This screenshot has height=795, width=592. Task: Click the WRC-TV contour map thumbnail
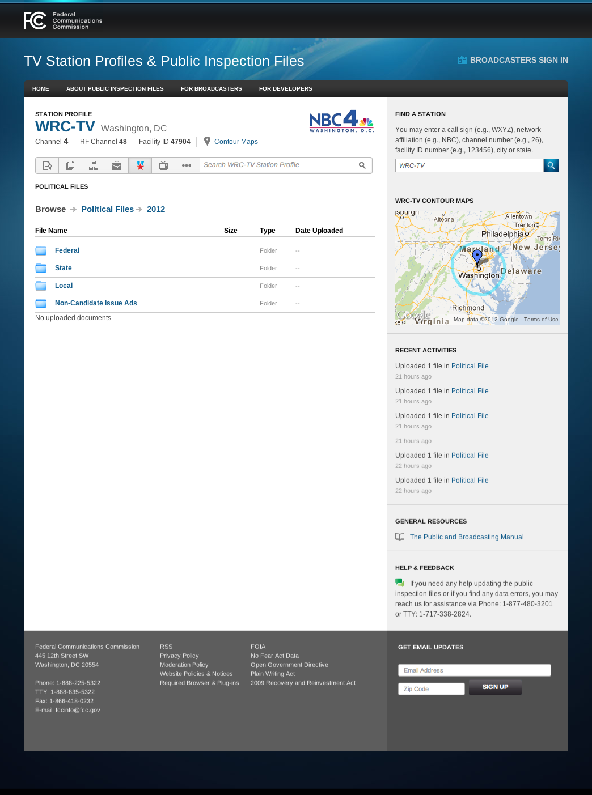[x=477, y=268]
